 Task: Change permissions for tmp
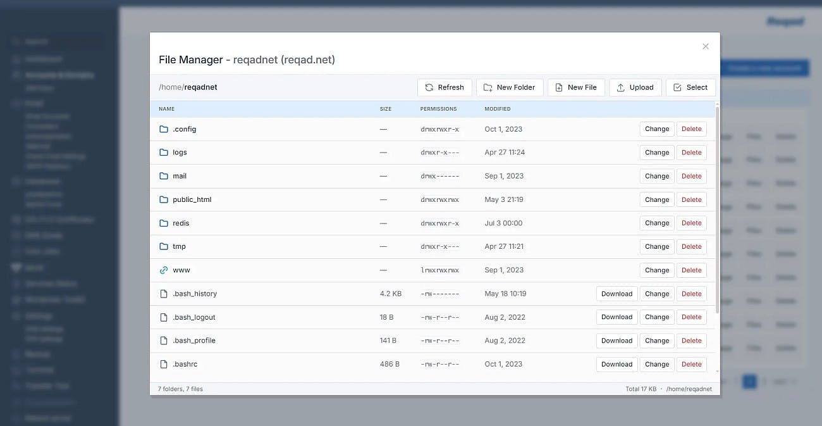coord(657,246)
